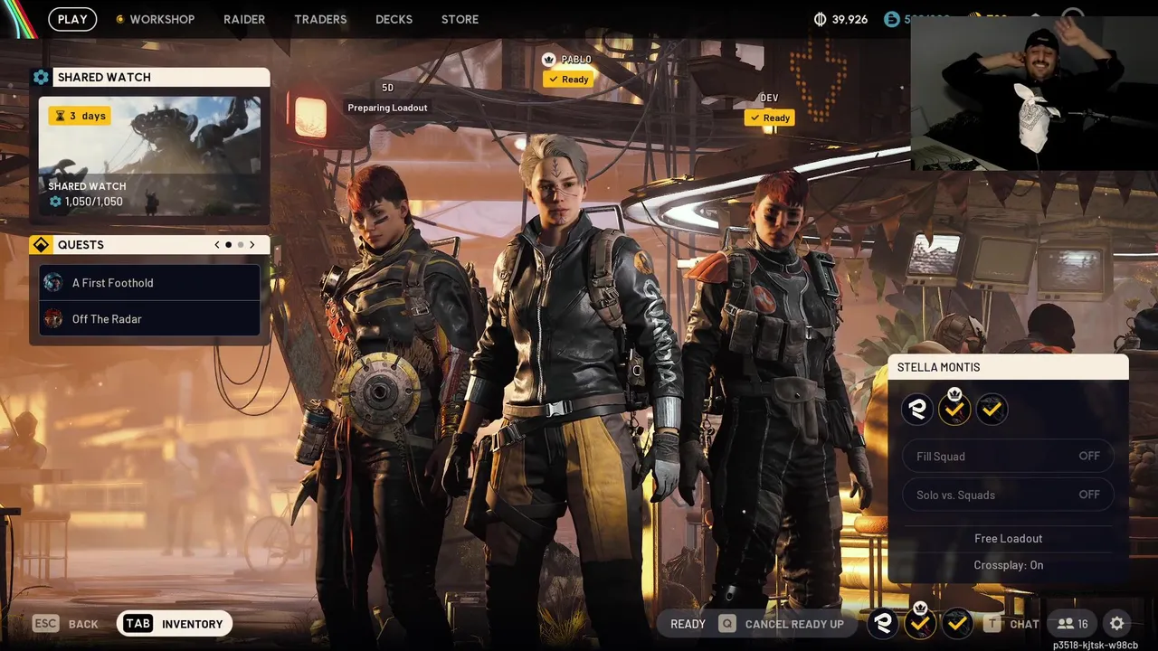Click CANCEL READY UP
The image size is (1158, 651).
click(794, 624)
